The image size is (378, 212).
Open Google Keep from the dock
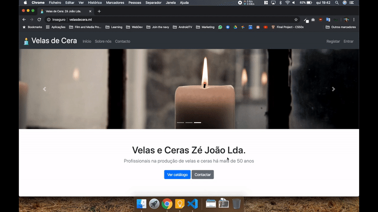click(x=180, y=204)
